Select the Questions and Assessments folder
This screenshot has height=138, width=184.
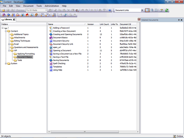point(26,47)
